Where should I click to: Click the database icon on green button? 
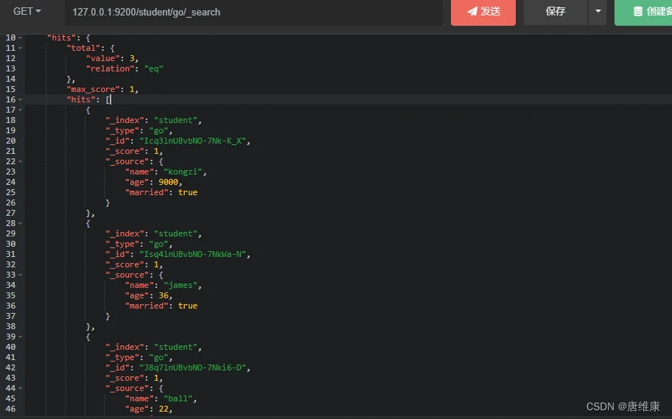coord(637,12)
